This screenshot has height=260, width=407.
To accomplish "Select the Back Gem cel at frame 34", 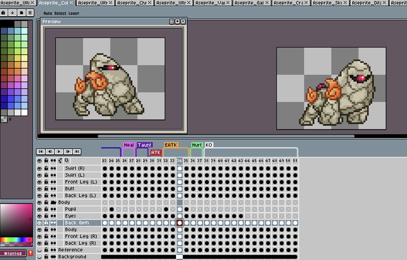I will pos(180,222).
